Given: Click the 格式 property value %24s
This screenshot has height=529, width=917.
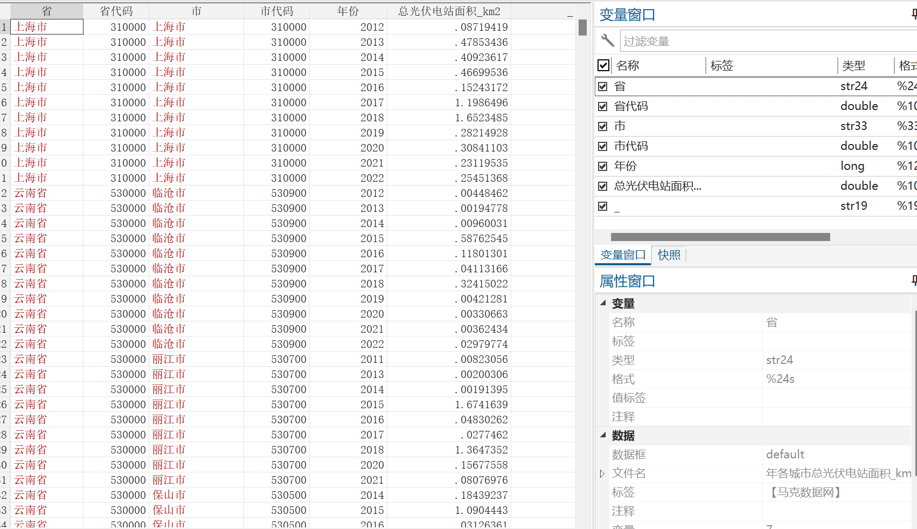Looking at the screenshot, I should [x=780, y=379].
